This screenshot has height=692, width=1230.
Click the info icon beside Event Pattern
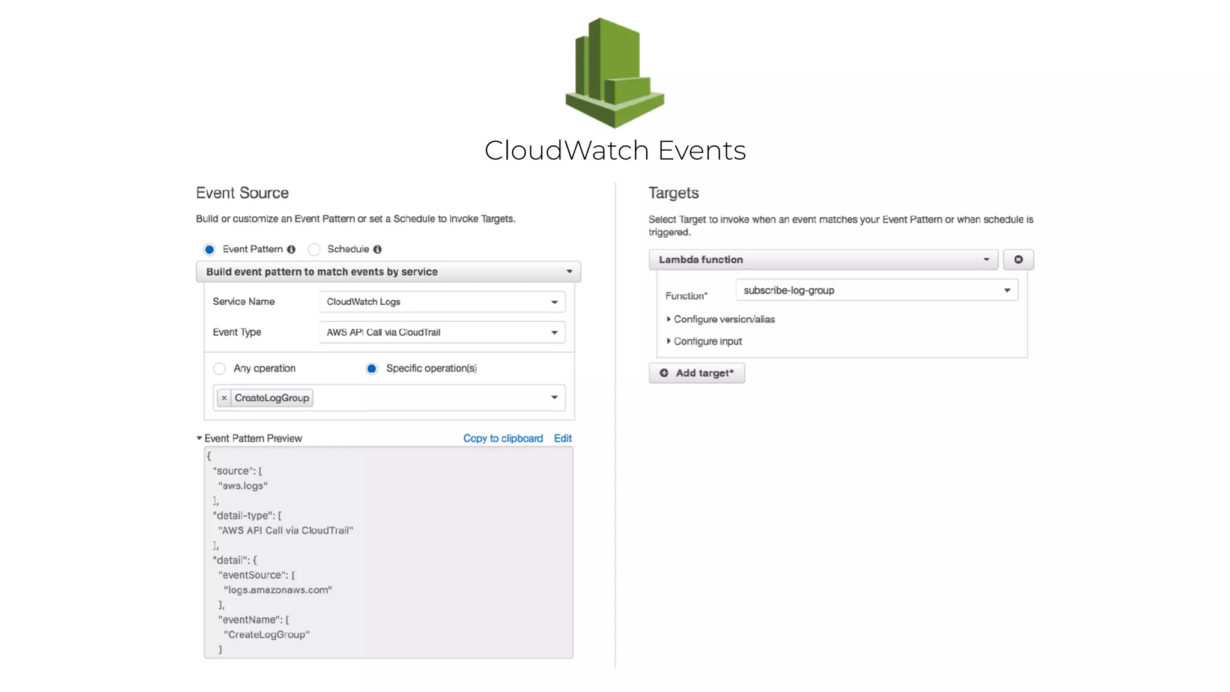pos(291,249)
